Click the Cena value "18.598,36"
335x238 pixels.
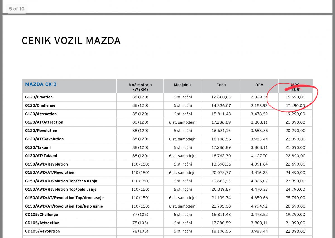pos(221,164)
